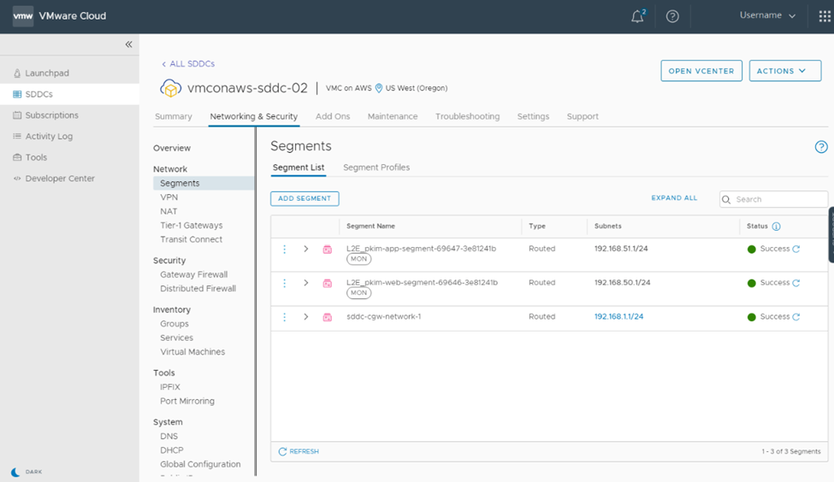Click the REFRESH button below the table
The height and width of the screenshot is (482, 834).
[299, 452]
